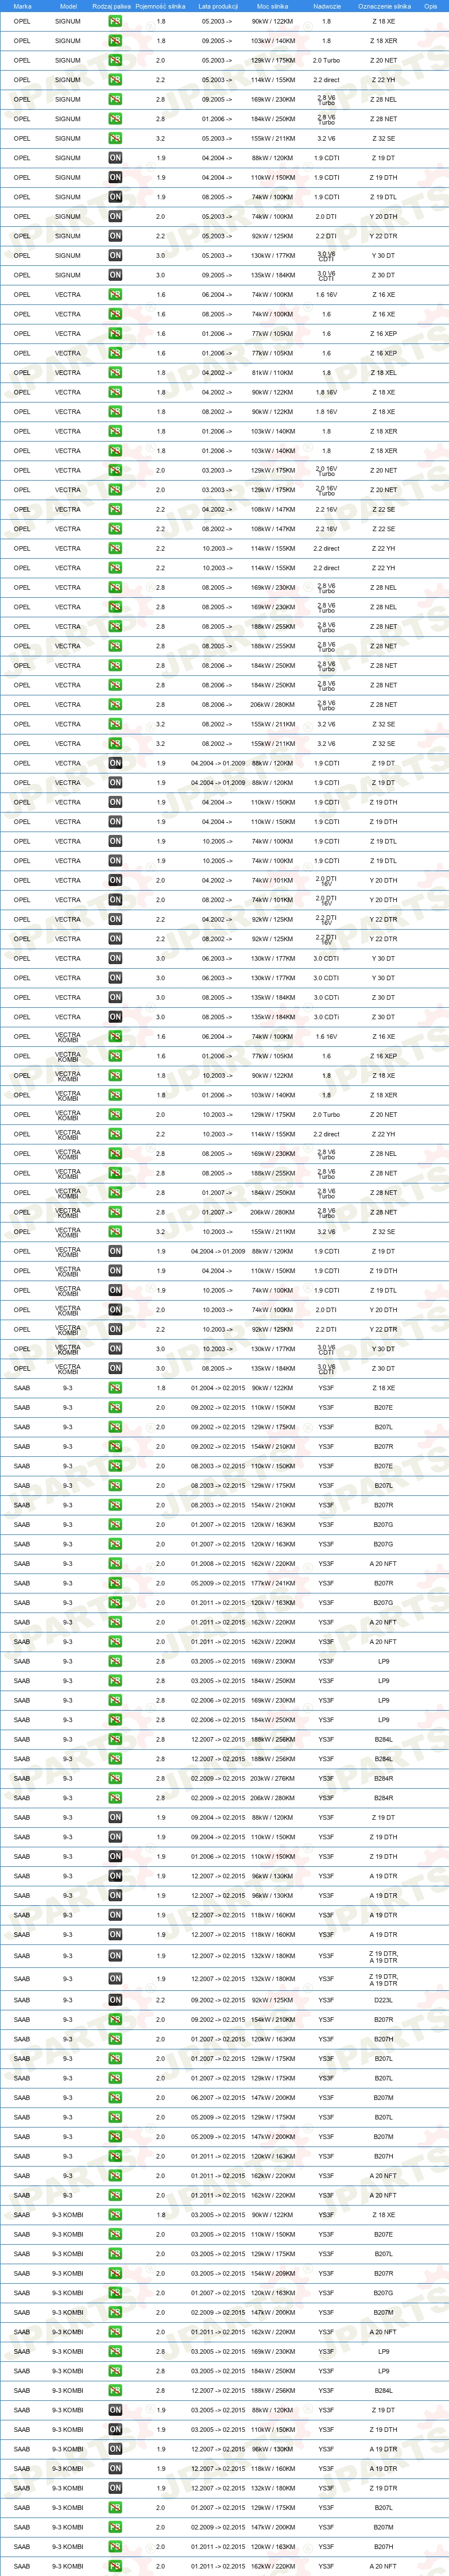The height and width of the screenshot is (2576, 449).
Task: Click the Oznaczenie silnika column header
Action: coord(384,6)
